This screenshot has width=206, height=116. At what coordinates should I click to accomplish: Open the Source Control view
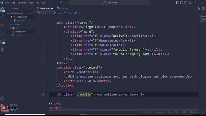pos(2,25)
